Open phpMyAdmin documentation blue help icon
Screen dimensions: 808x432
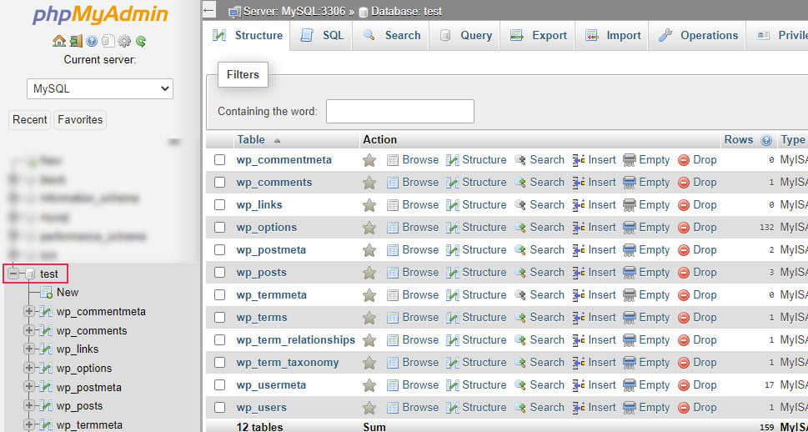click(92, 41)
